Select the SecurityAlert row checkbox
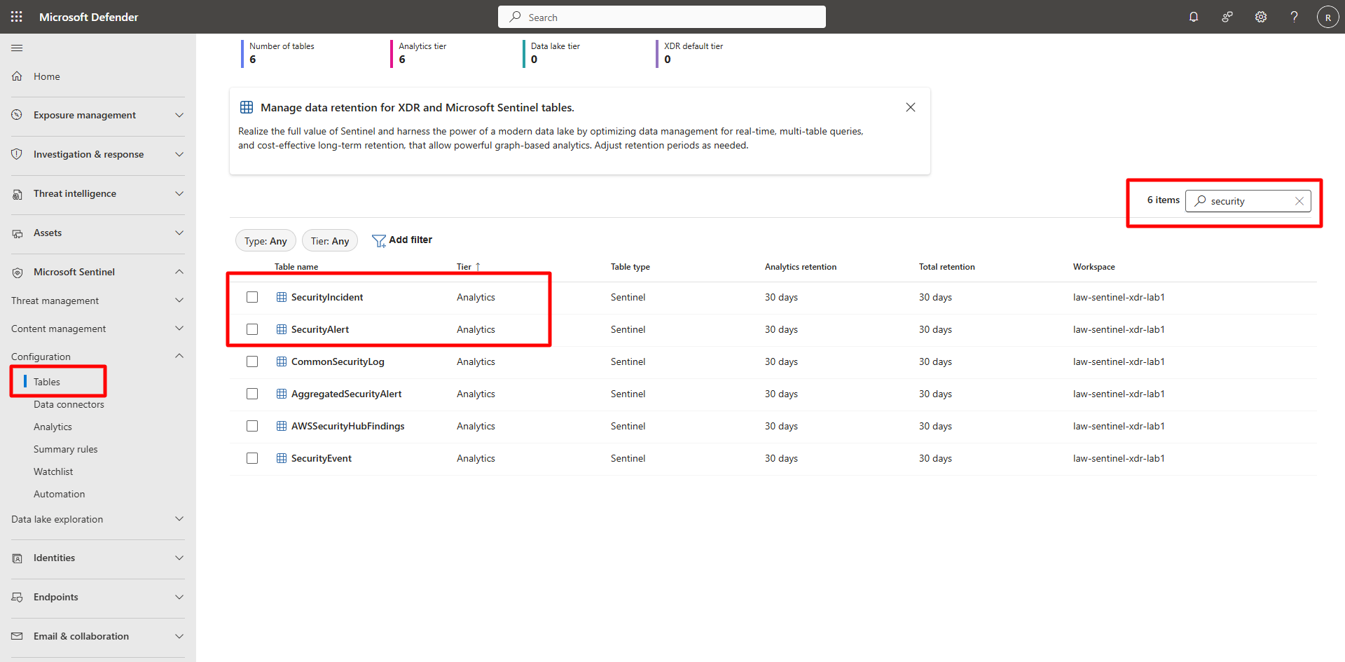1345x662 pixels. click(x=252, y=329)
